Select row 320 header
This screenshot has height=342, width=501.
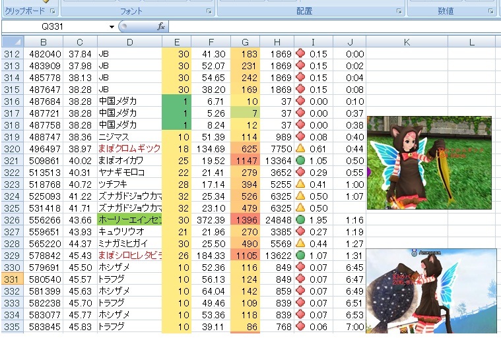coord(12,149)
